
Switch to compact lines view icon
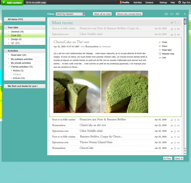(x=177, y=14)
